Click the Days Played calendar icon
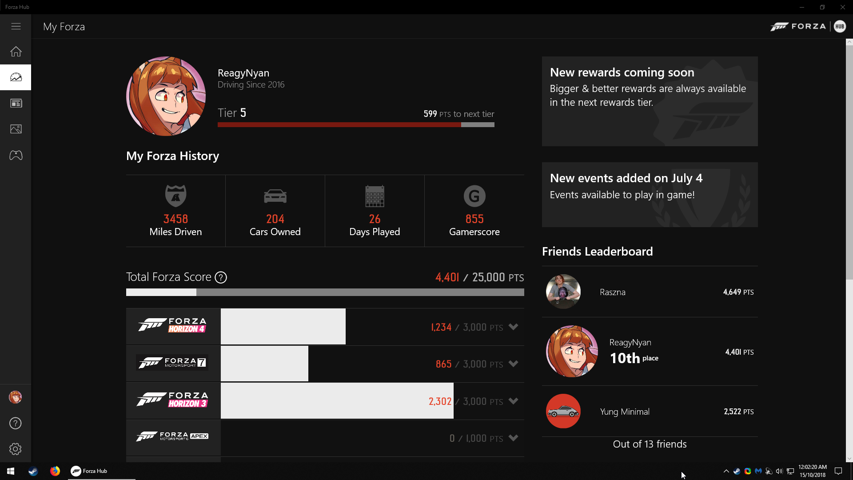The width and height of the screenshot is (853, 480). [375, 196]
